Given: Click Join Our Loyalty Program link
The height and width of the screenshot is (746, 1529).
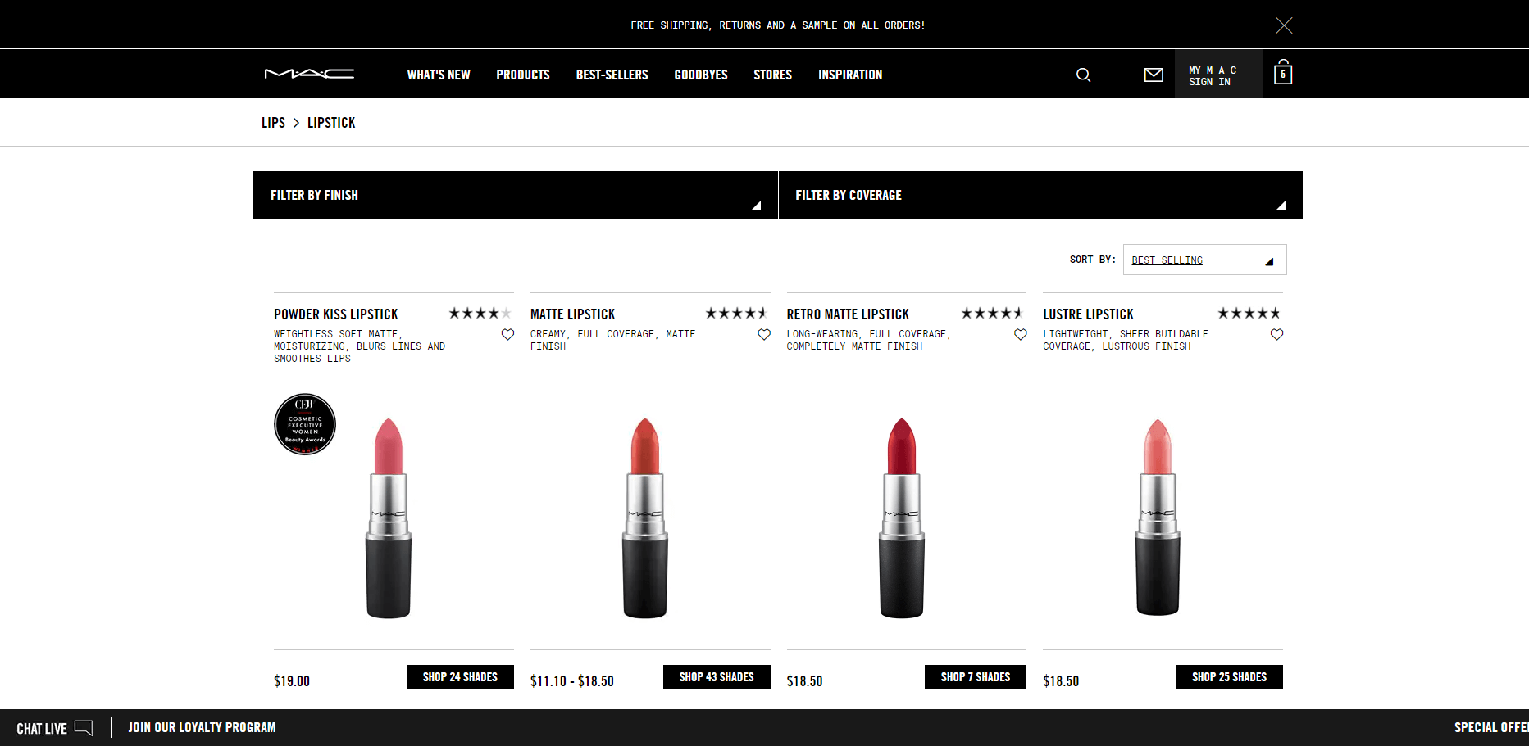Looking at the screenshot, I should (x=202, y=727).
